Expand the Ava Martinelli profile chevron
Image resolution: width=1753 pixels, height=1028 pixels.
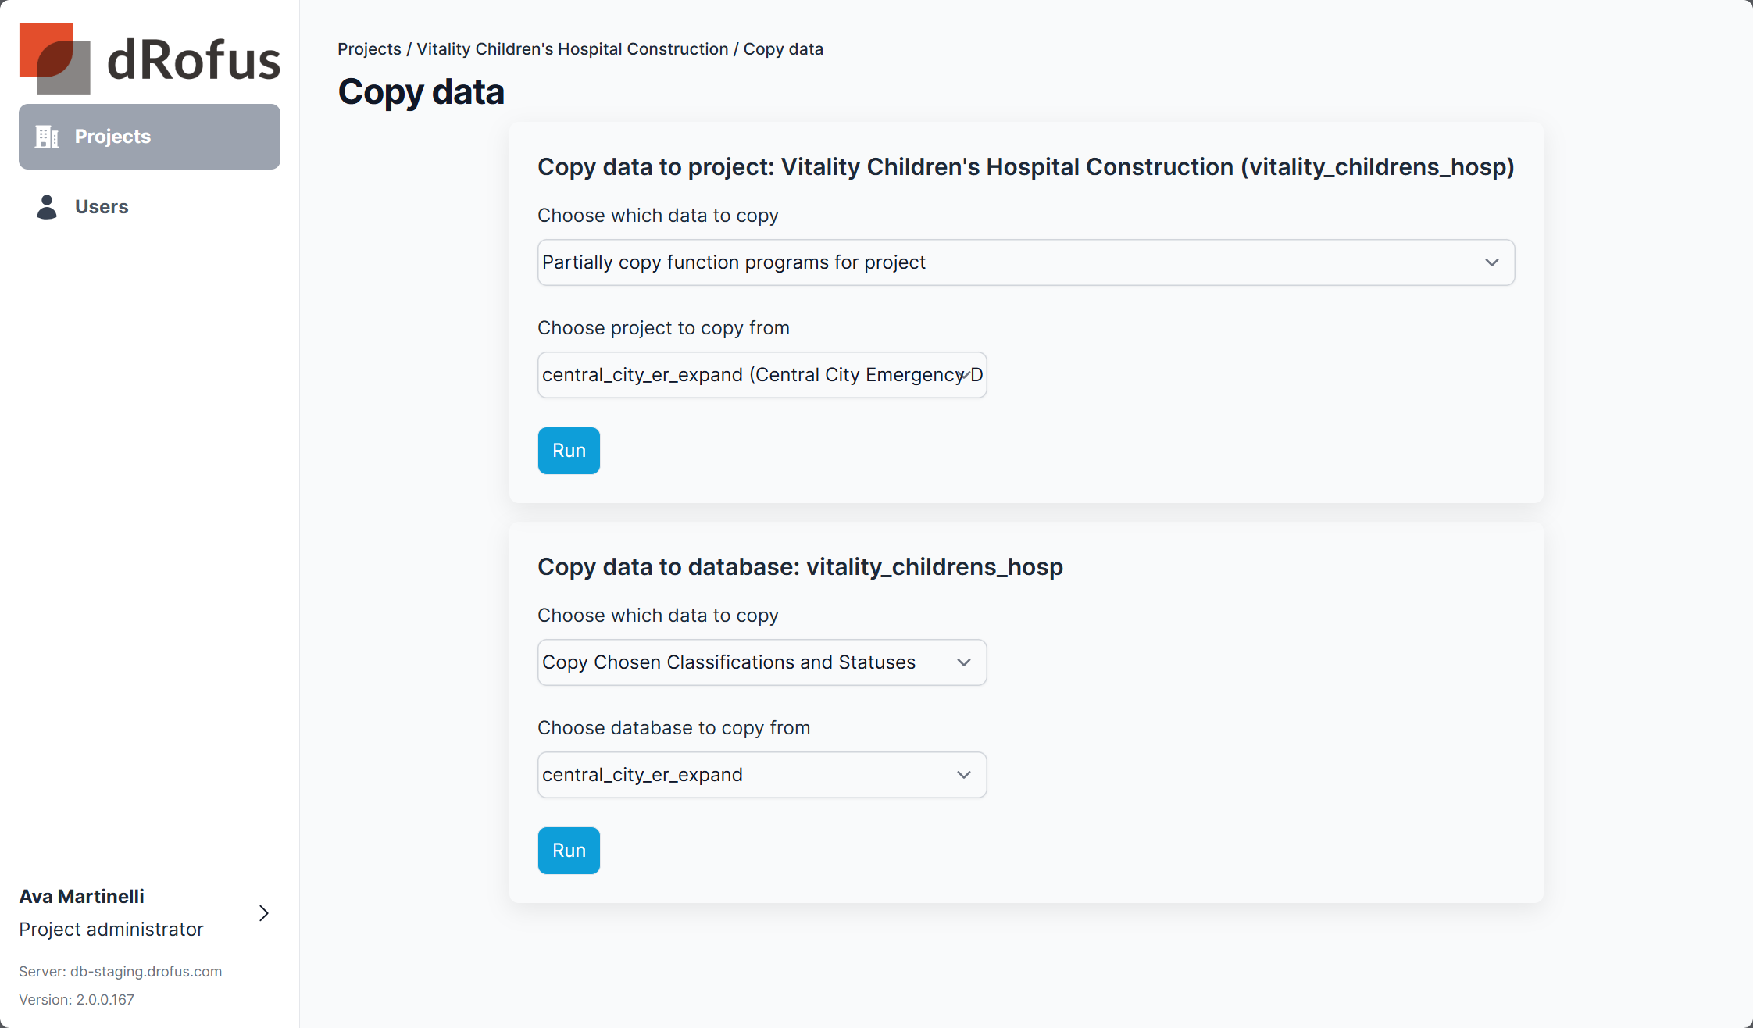point(264,913)
